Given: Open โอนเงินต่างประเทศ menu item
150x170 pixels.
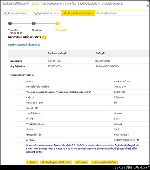Looking at the screenshot, I should click(52, 4).
